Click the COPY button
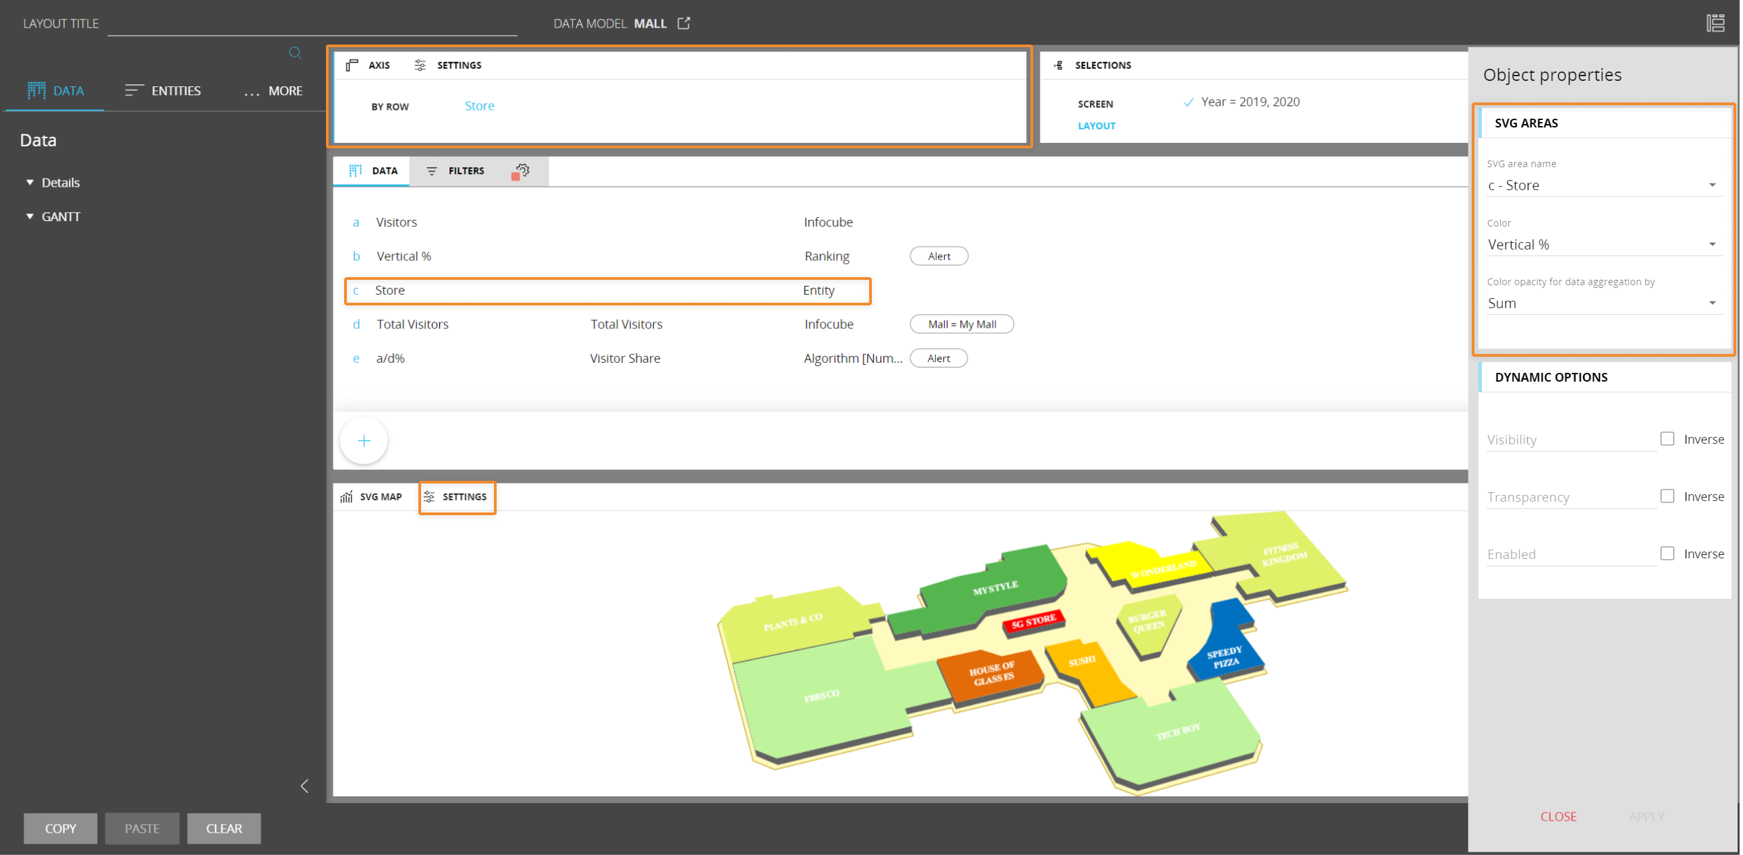 [60, 828]
